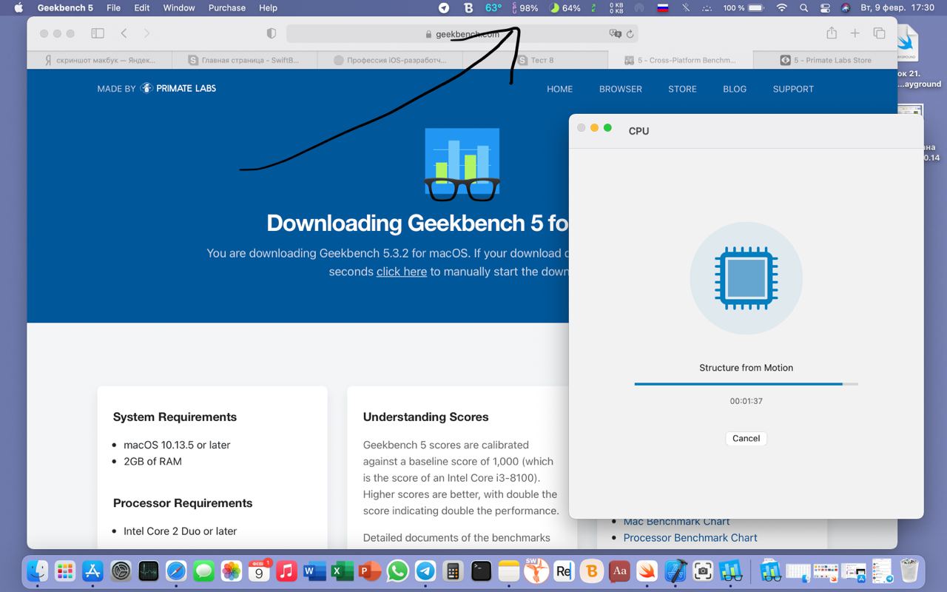The height and width of the screenshot is (592, 947).
Task: Click the Structure from Motion progress bar
Action: tap(746, 384)
